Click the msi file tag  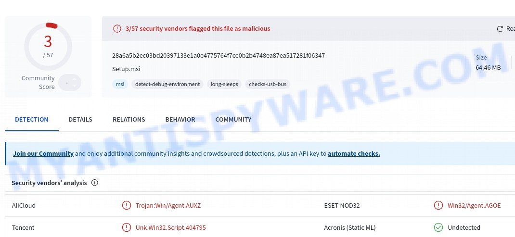coord(120,84)
